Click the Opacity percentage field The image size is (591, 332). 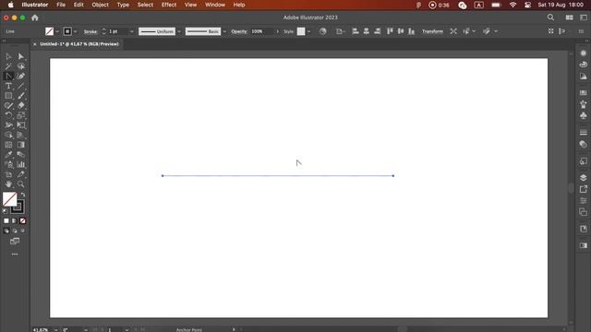(262, 31)
